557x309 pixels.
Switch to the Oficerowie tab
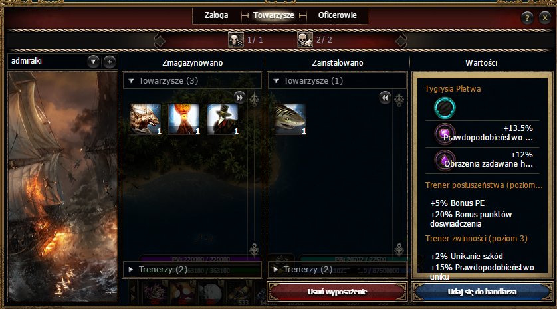(x=338, y=15)
